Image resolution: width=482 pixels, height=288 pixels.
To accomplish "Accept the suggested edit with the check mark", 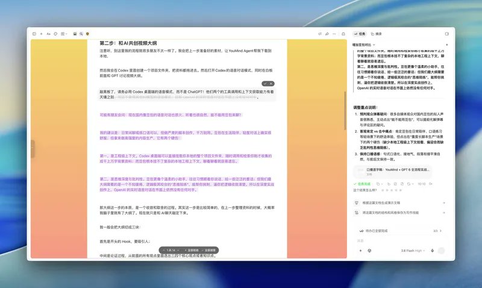I will pyautogui.click(x=265, y=84).
